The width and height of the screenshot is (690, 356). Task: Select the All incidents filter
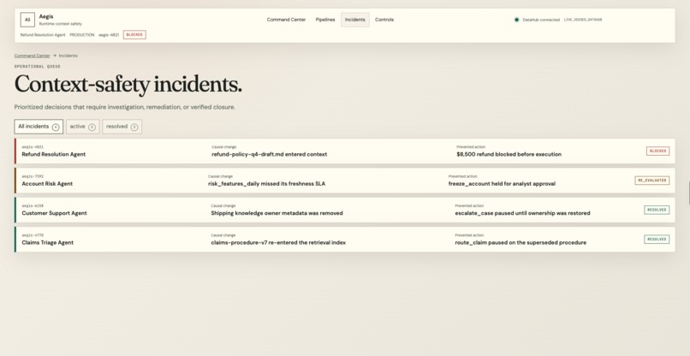click(x=39, y=127)
